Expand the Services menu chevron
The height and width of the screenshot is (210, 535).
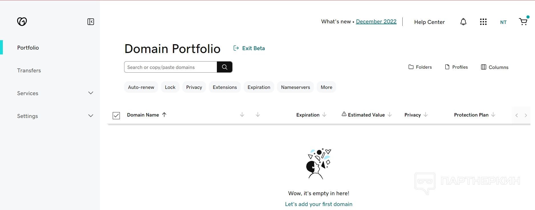point(91,93)
